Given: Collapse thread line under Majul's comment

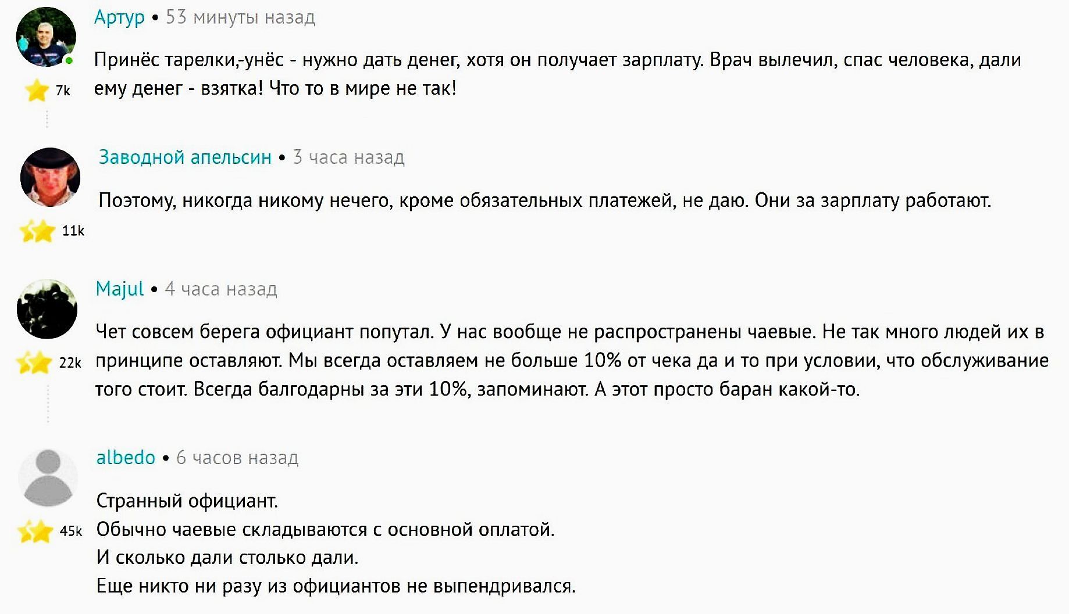Looking at the screenshot, I should click(48, 403).
